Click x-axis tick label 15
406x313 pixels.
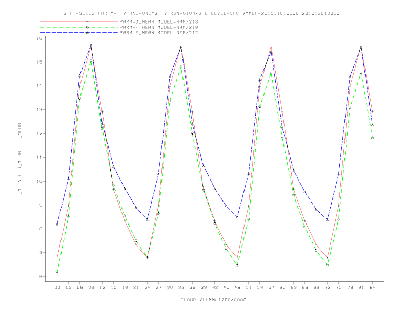[x=113, y=287]
